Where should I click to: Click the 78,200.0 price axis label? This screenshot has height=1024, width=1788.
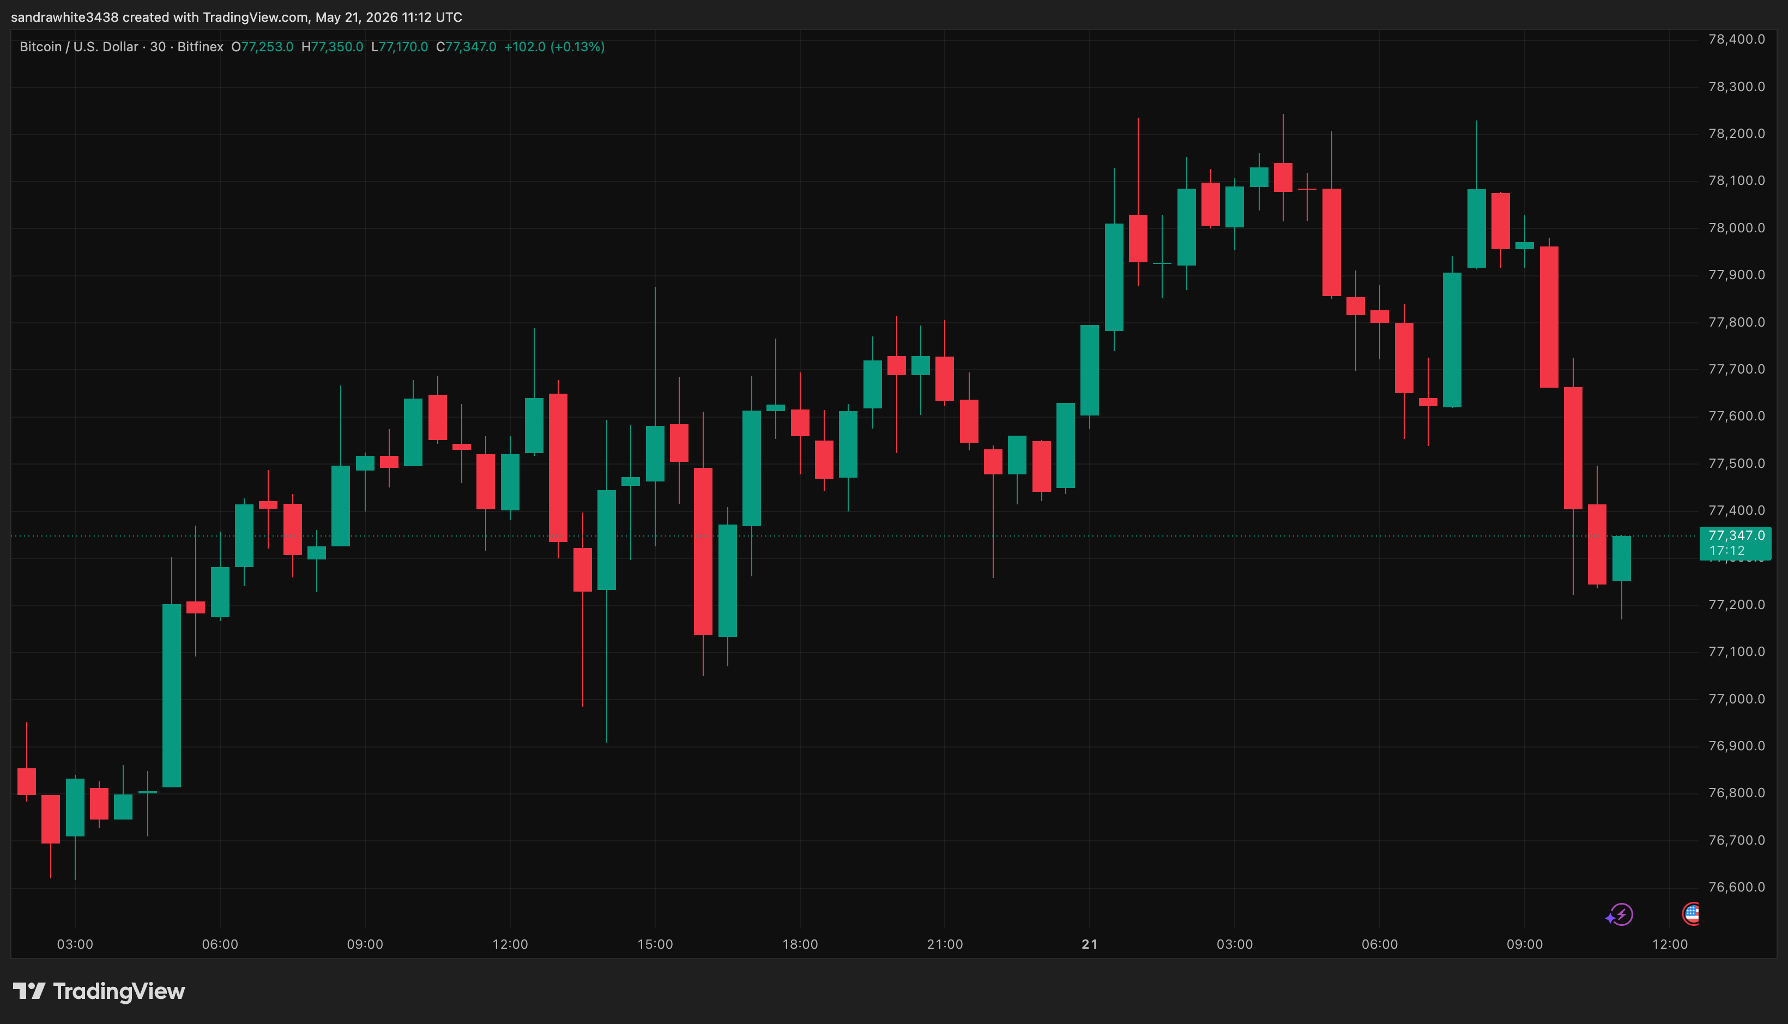pyautogui.click(x=1736, y=134)
